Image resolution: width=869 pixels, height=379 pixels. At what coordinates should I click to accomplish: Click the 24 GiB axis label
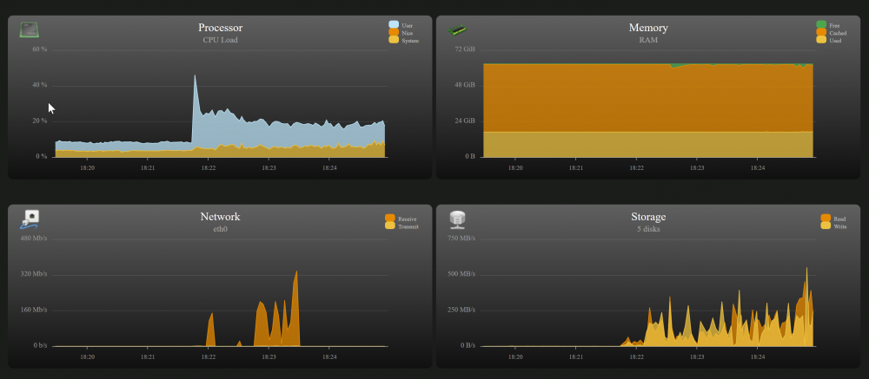coord(465,121)
